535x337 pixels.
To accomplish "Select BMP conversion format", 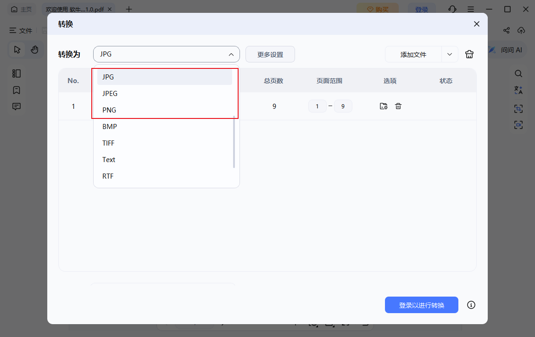I will click(x=164, y=127).
